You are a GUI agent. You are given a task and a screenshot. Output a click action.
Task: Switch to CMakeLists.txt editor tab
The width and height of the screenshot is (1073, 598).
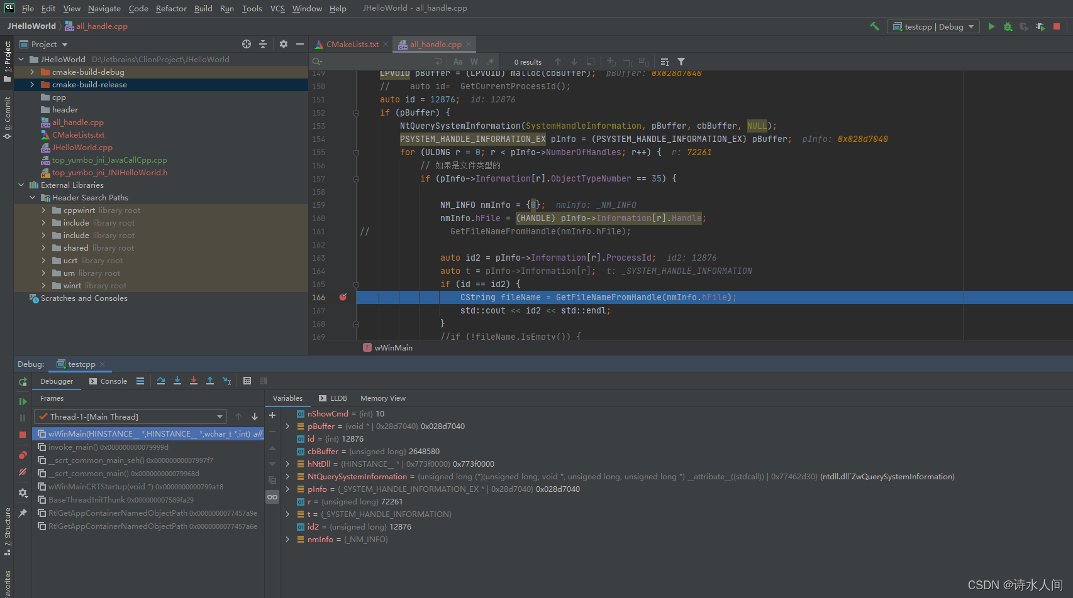click(x=352, y=44)
